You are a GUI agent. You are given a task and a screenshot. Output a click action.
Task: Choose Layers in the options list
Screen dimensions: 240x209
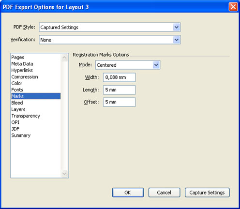pyautogui.click(x=18, y=109)
